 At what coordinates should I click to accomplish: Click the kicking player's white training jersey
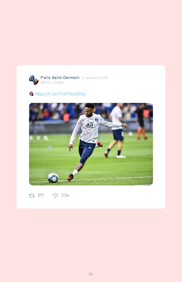(x=90, y=128)
